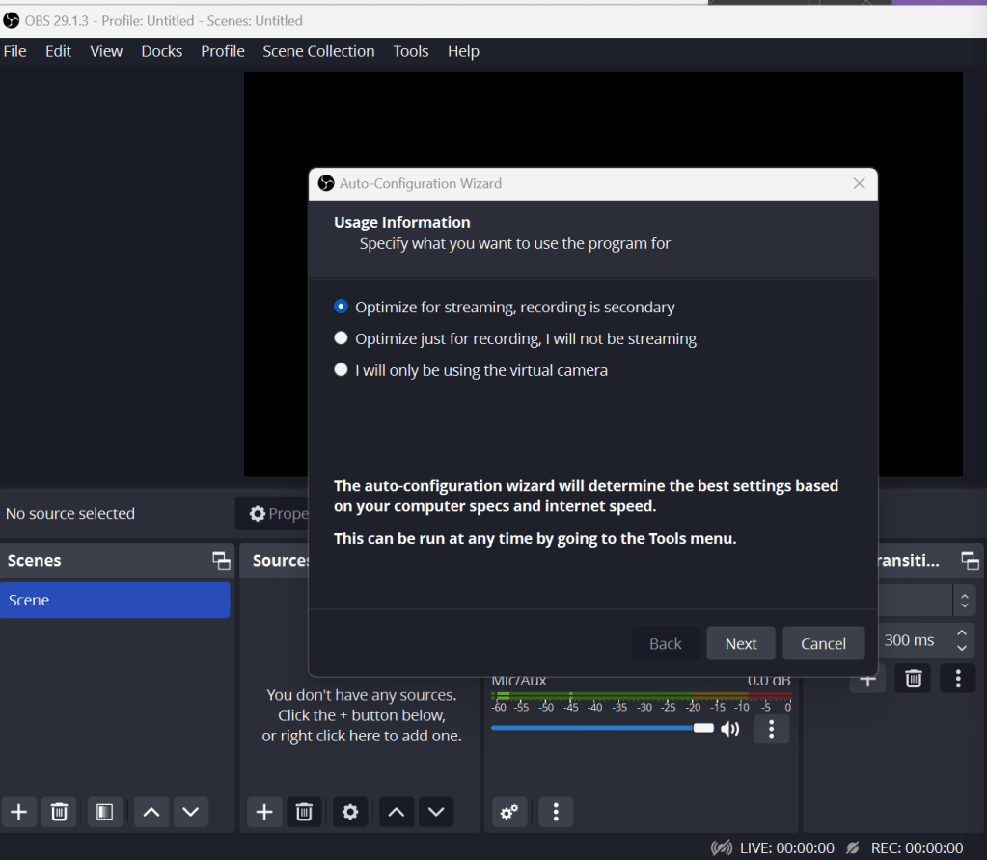The width and height of the screenshot is (987, 860).
Task: Open source properties gear in Sources toolbar
Action: (350, 812)
